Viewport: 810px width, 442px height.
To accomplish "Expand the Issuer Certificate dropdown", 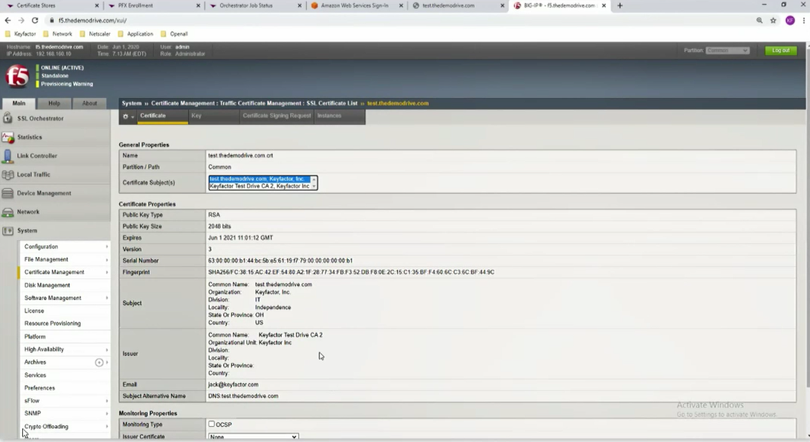I will (252, 436).
